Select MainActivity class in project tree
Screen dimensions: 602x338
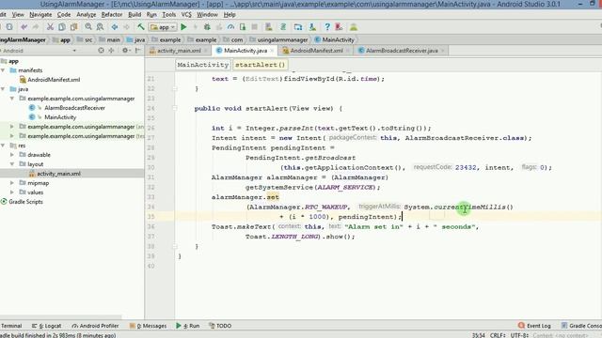pos(60,117)
